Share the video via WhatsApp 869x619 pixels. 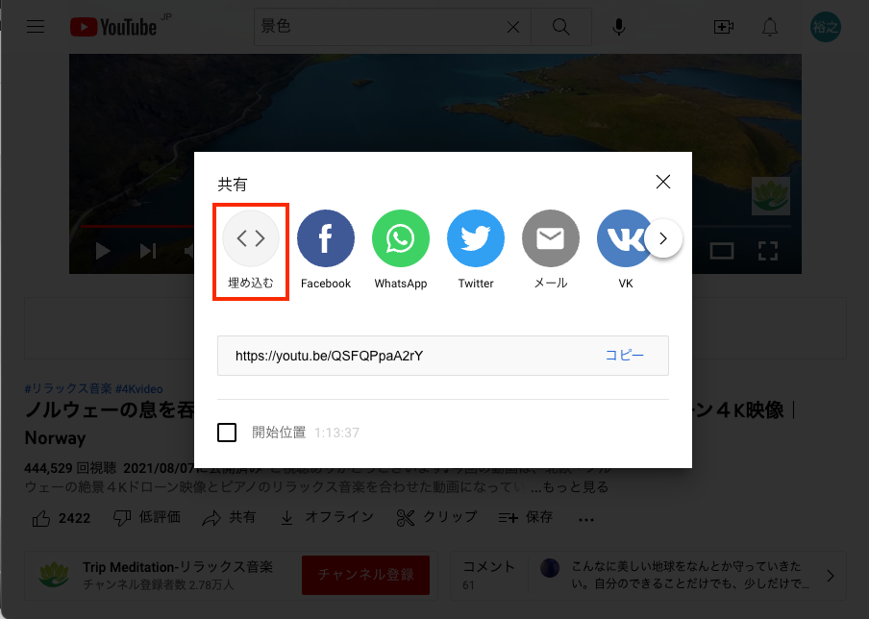[401, 238]
